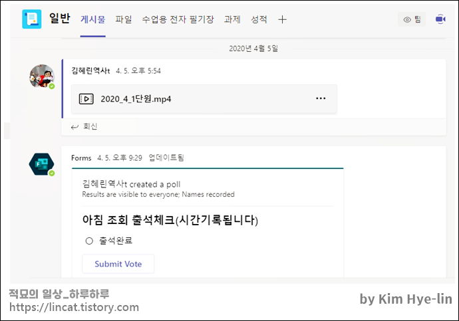Click the text 김혜린역사t created a poll
459x321 pixels.
click(131, 184)
